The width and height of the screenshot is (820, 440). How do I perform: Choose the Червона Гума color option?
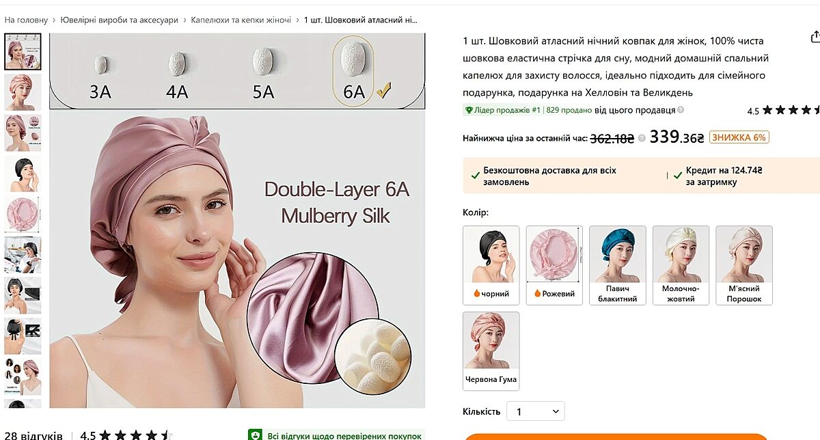(x=491, y=351)
